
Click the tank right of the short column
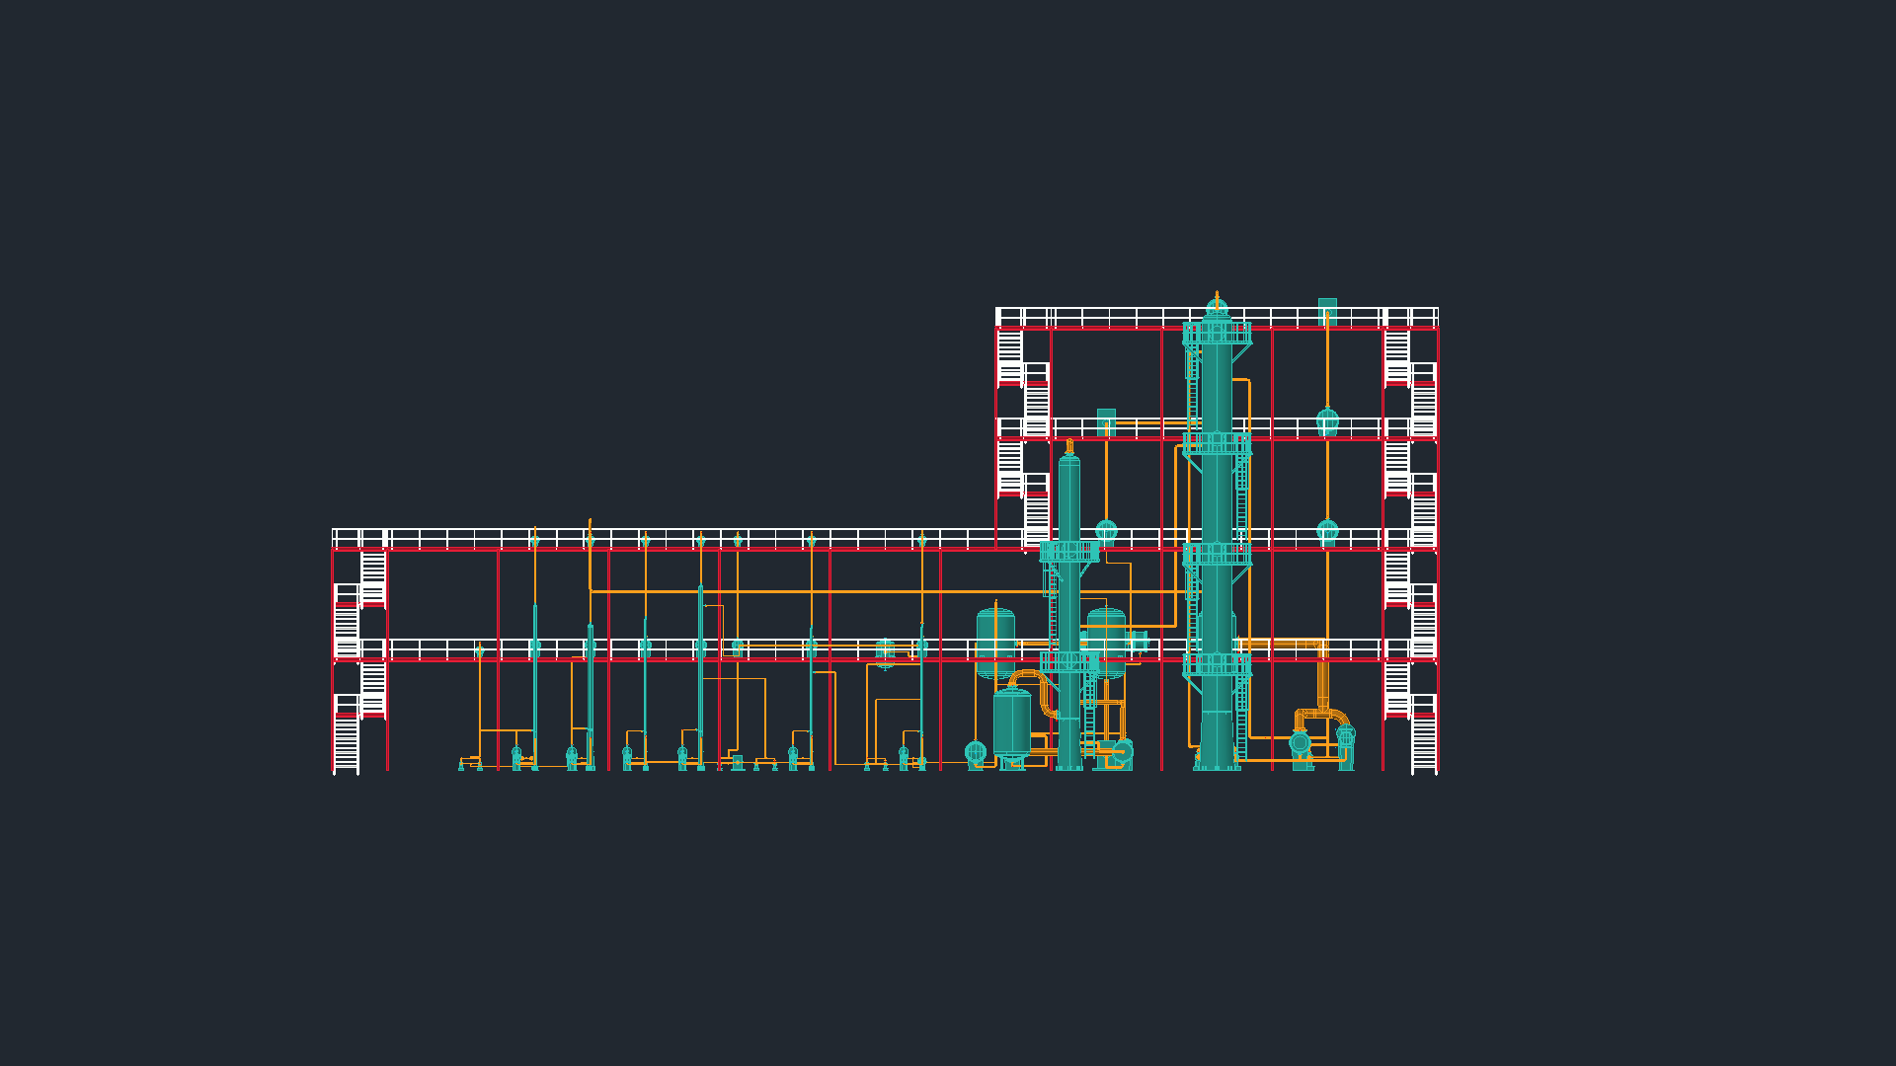(1106, 628)
